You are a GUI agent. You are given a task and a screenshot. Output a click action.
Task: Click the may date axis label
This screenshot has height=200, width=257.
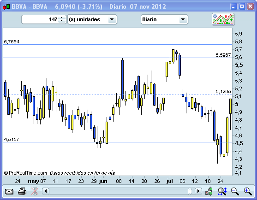click(33, 181)
